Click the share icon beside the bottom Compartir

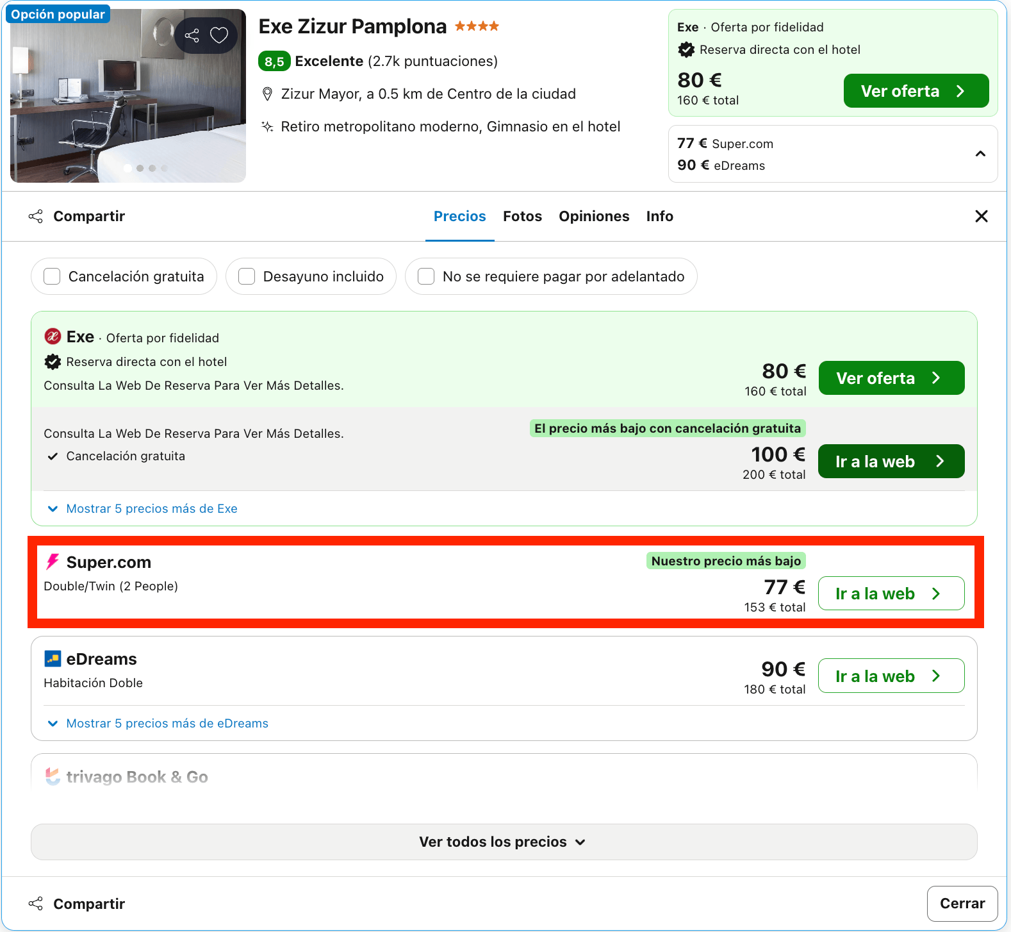tap(36, 904)
